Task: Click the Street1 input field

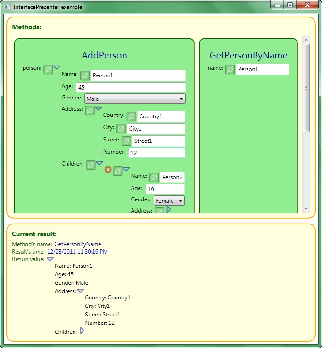Action: (159, 141)
